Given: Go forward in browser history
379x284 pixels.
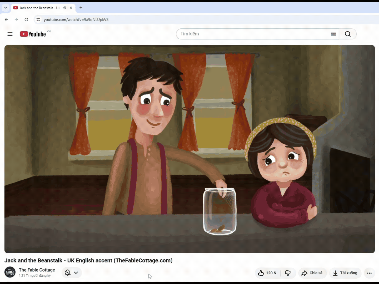Looking at the screenshot, I should [16, 19].
